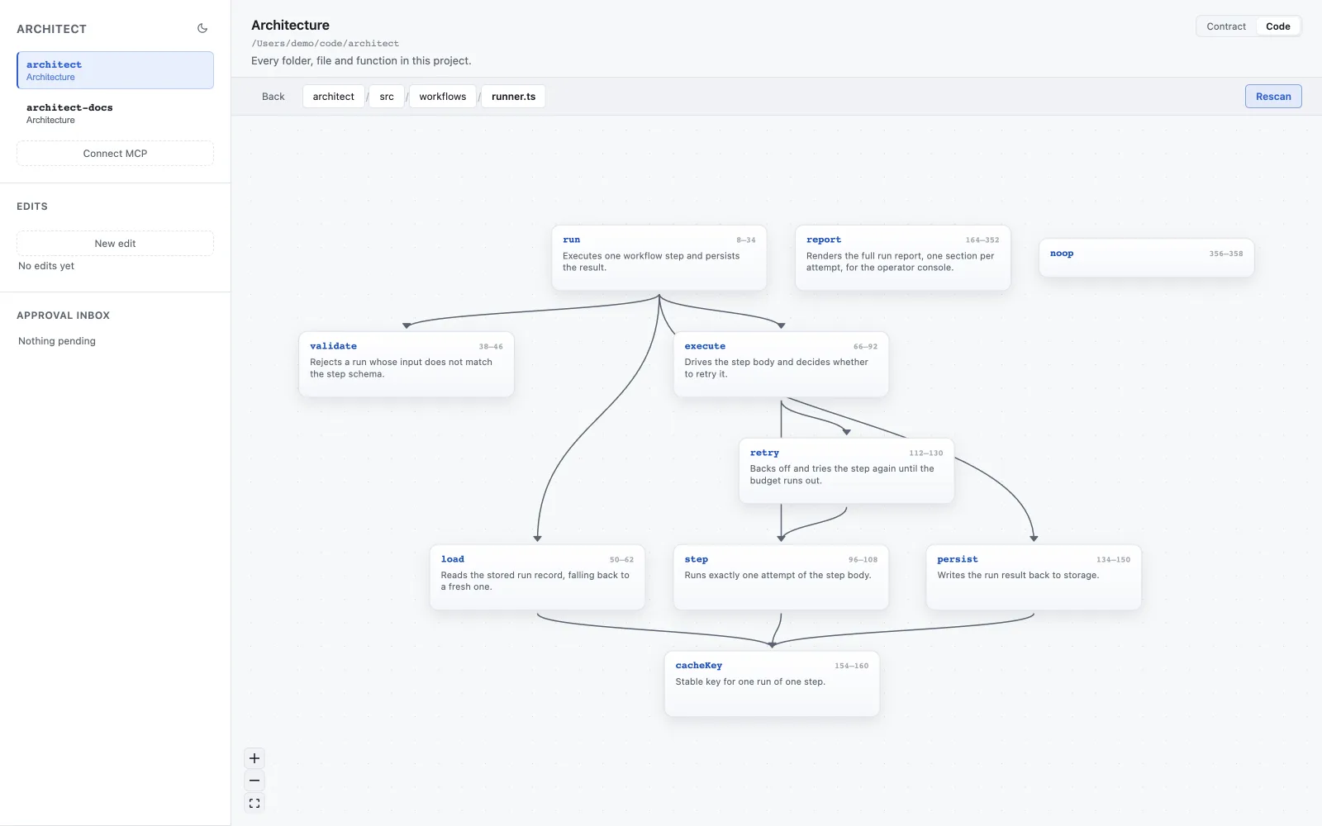
Task: Open architect breadcrumb
Action: pyautogui.click(x=333, y=97)
